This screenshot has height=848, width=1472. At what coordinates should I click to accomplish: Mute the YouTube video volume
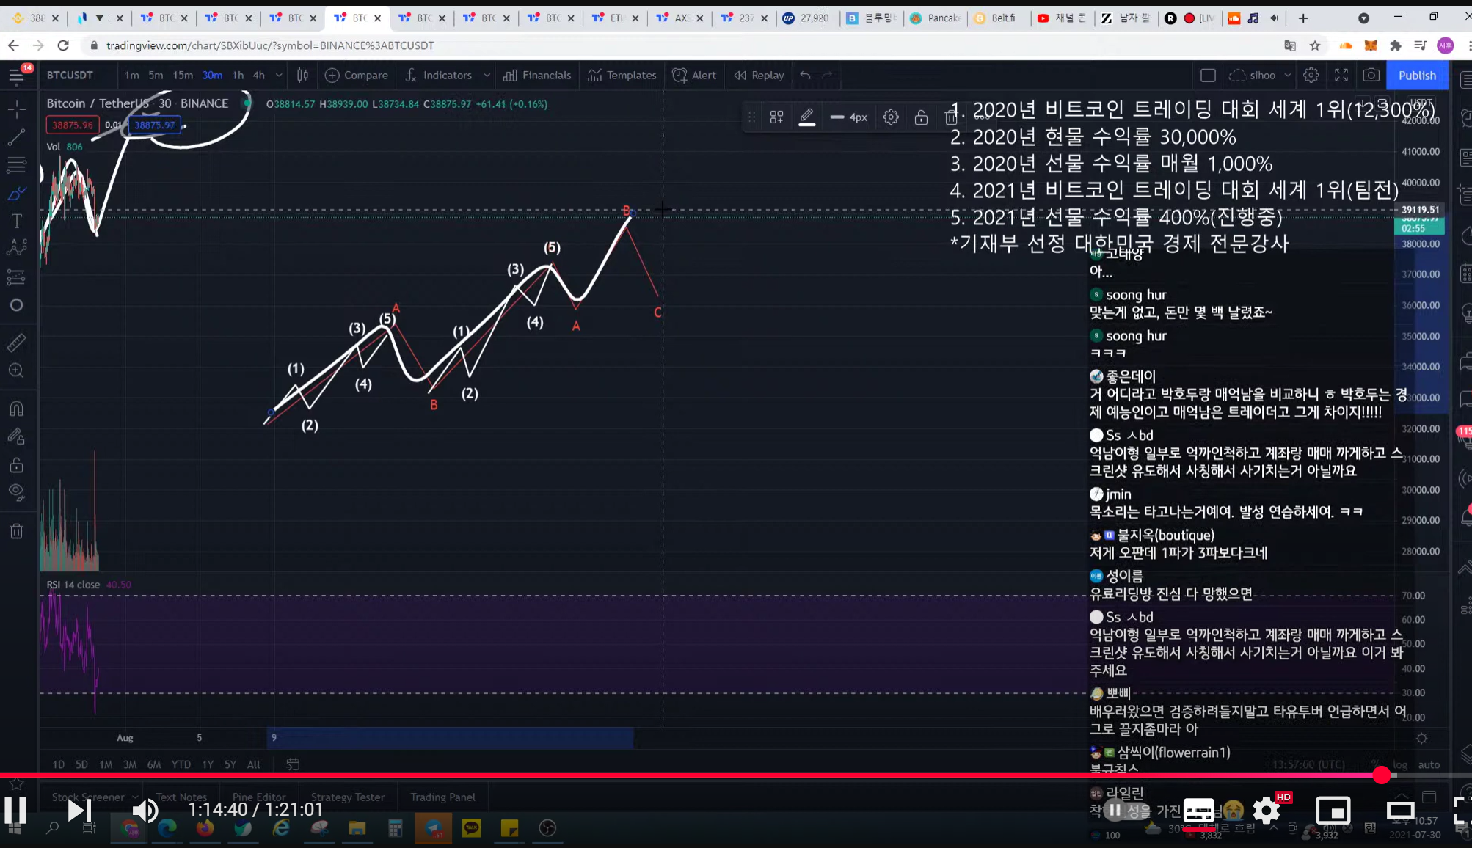click(145, 810)
